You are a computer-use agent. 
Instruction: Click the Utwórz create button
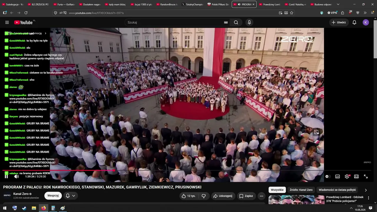pyautogui.click(x=339, y=22)
